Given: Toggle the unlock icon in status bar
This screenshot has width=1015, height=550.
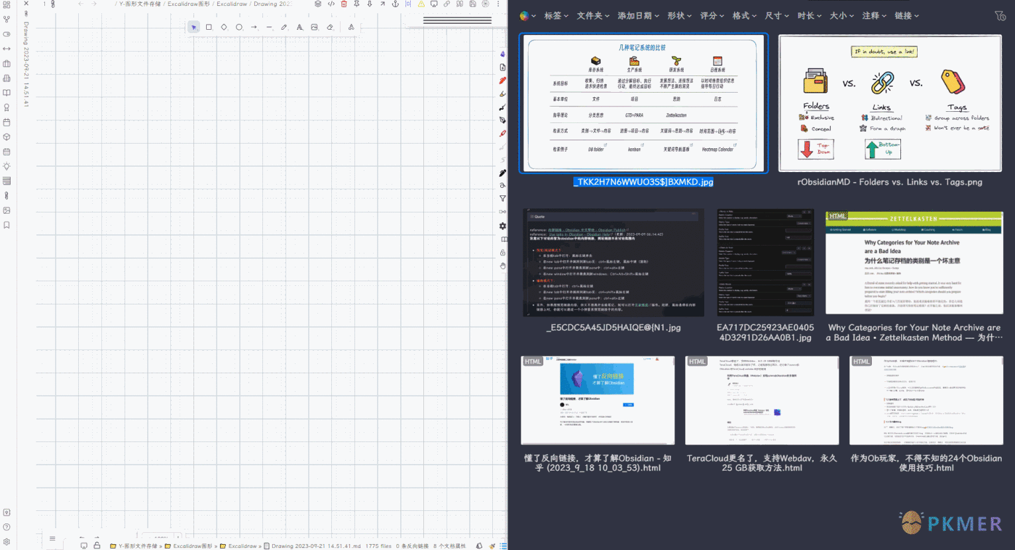Looking at the screenshot, I should point(97,545).
